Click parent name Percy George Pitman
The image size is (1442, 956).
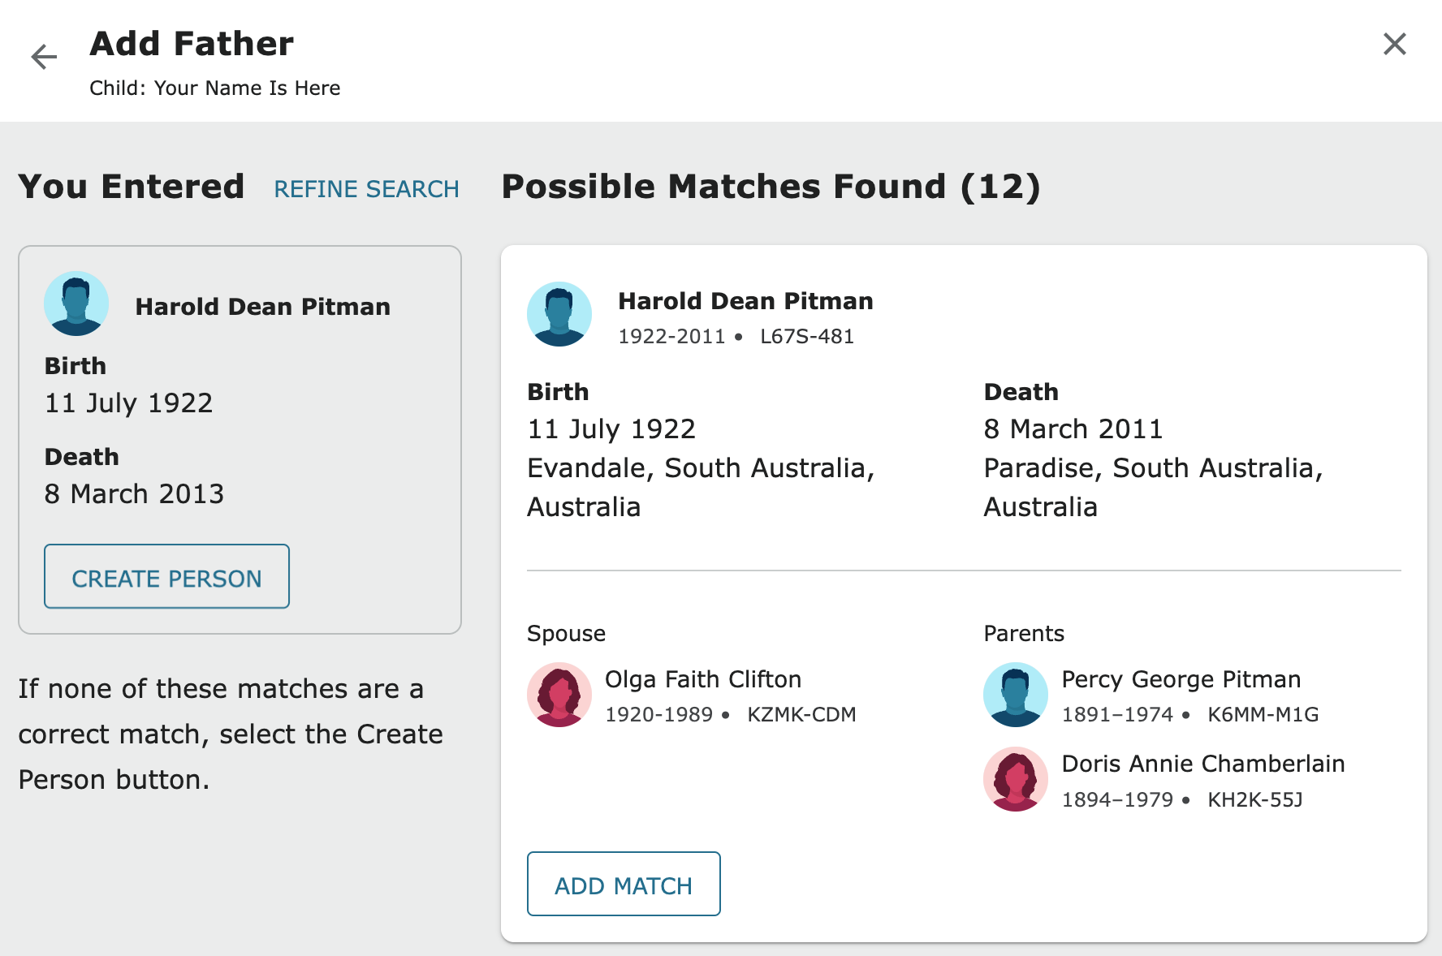coord(1181,679)
